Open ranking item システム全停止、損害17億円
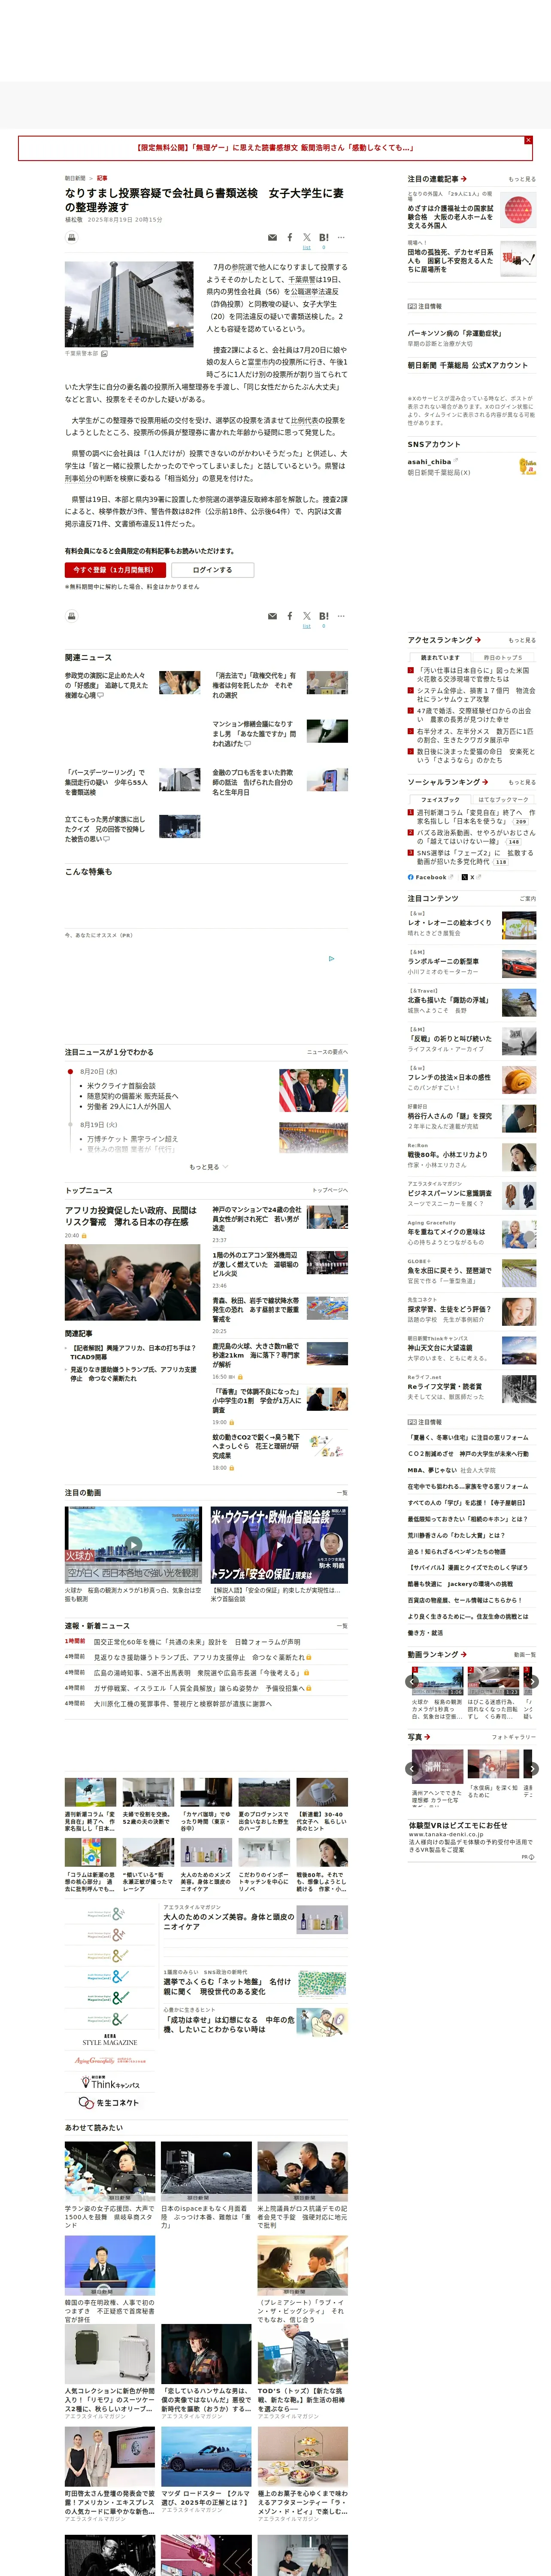 tap(476, 695)
